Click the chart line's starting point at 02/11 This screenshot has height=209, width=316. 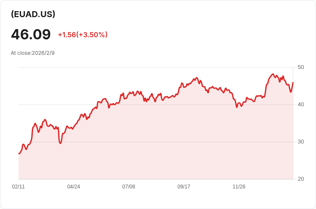point(19,153)
